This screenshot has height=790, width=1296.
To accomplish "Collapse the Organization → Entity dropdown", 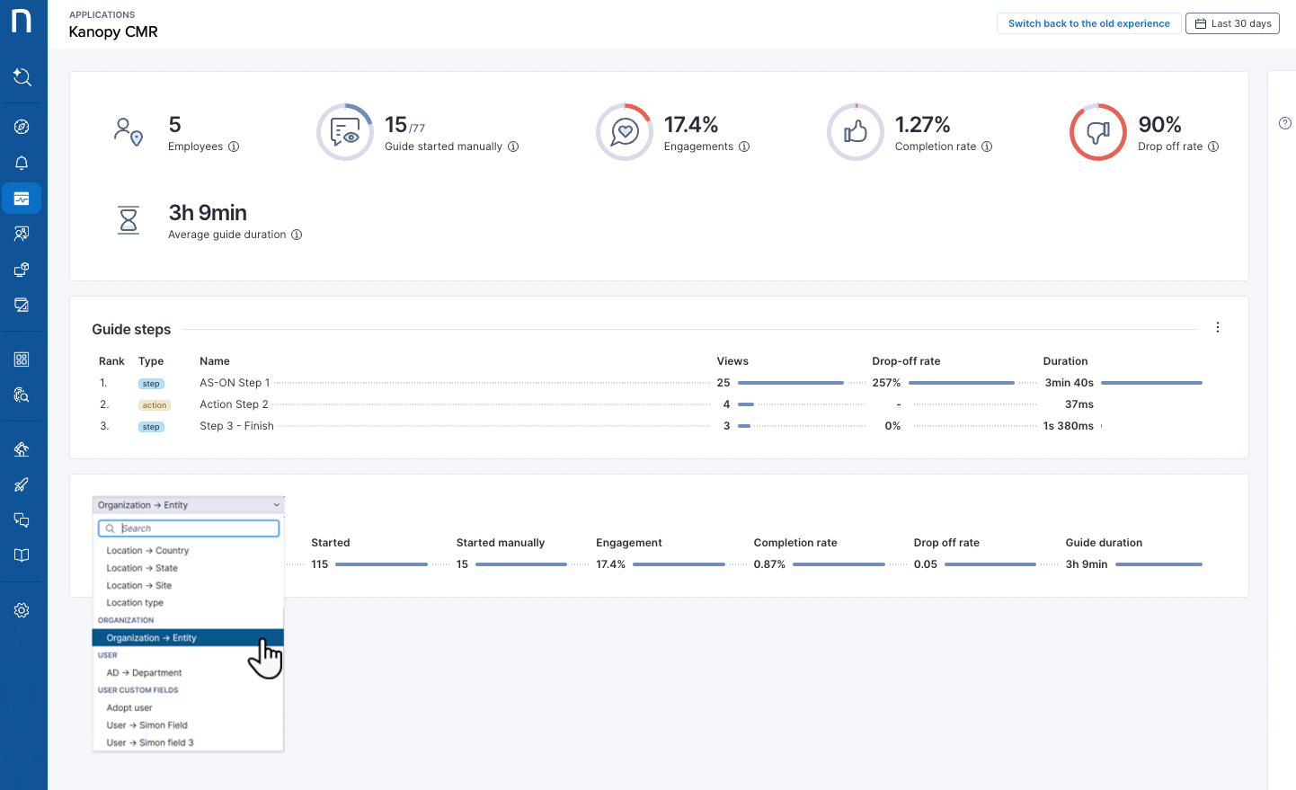I will 188,505.
